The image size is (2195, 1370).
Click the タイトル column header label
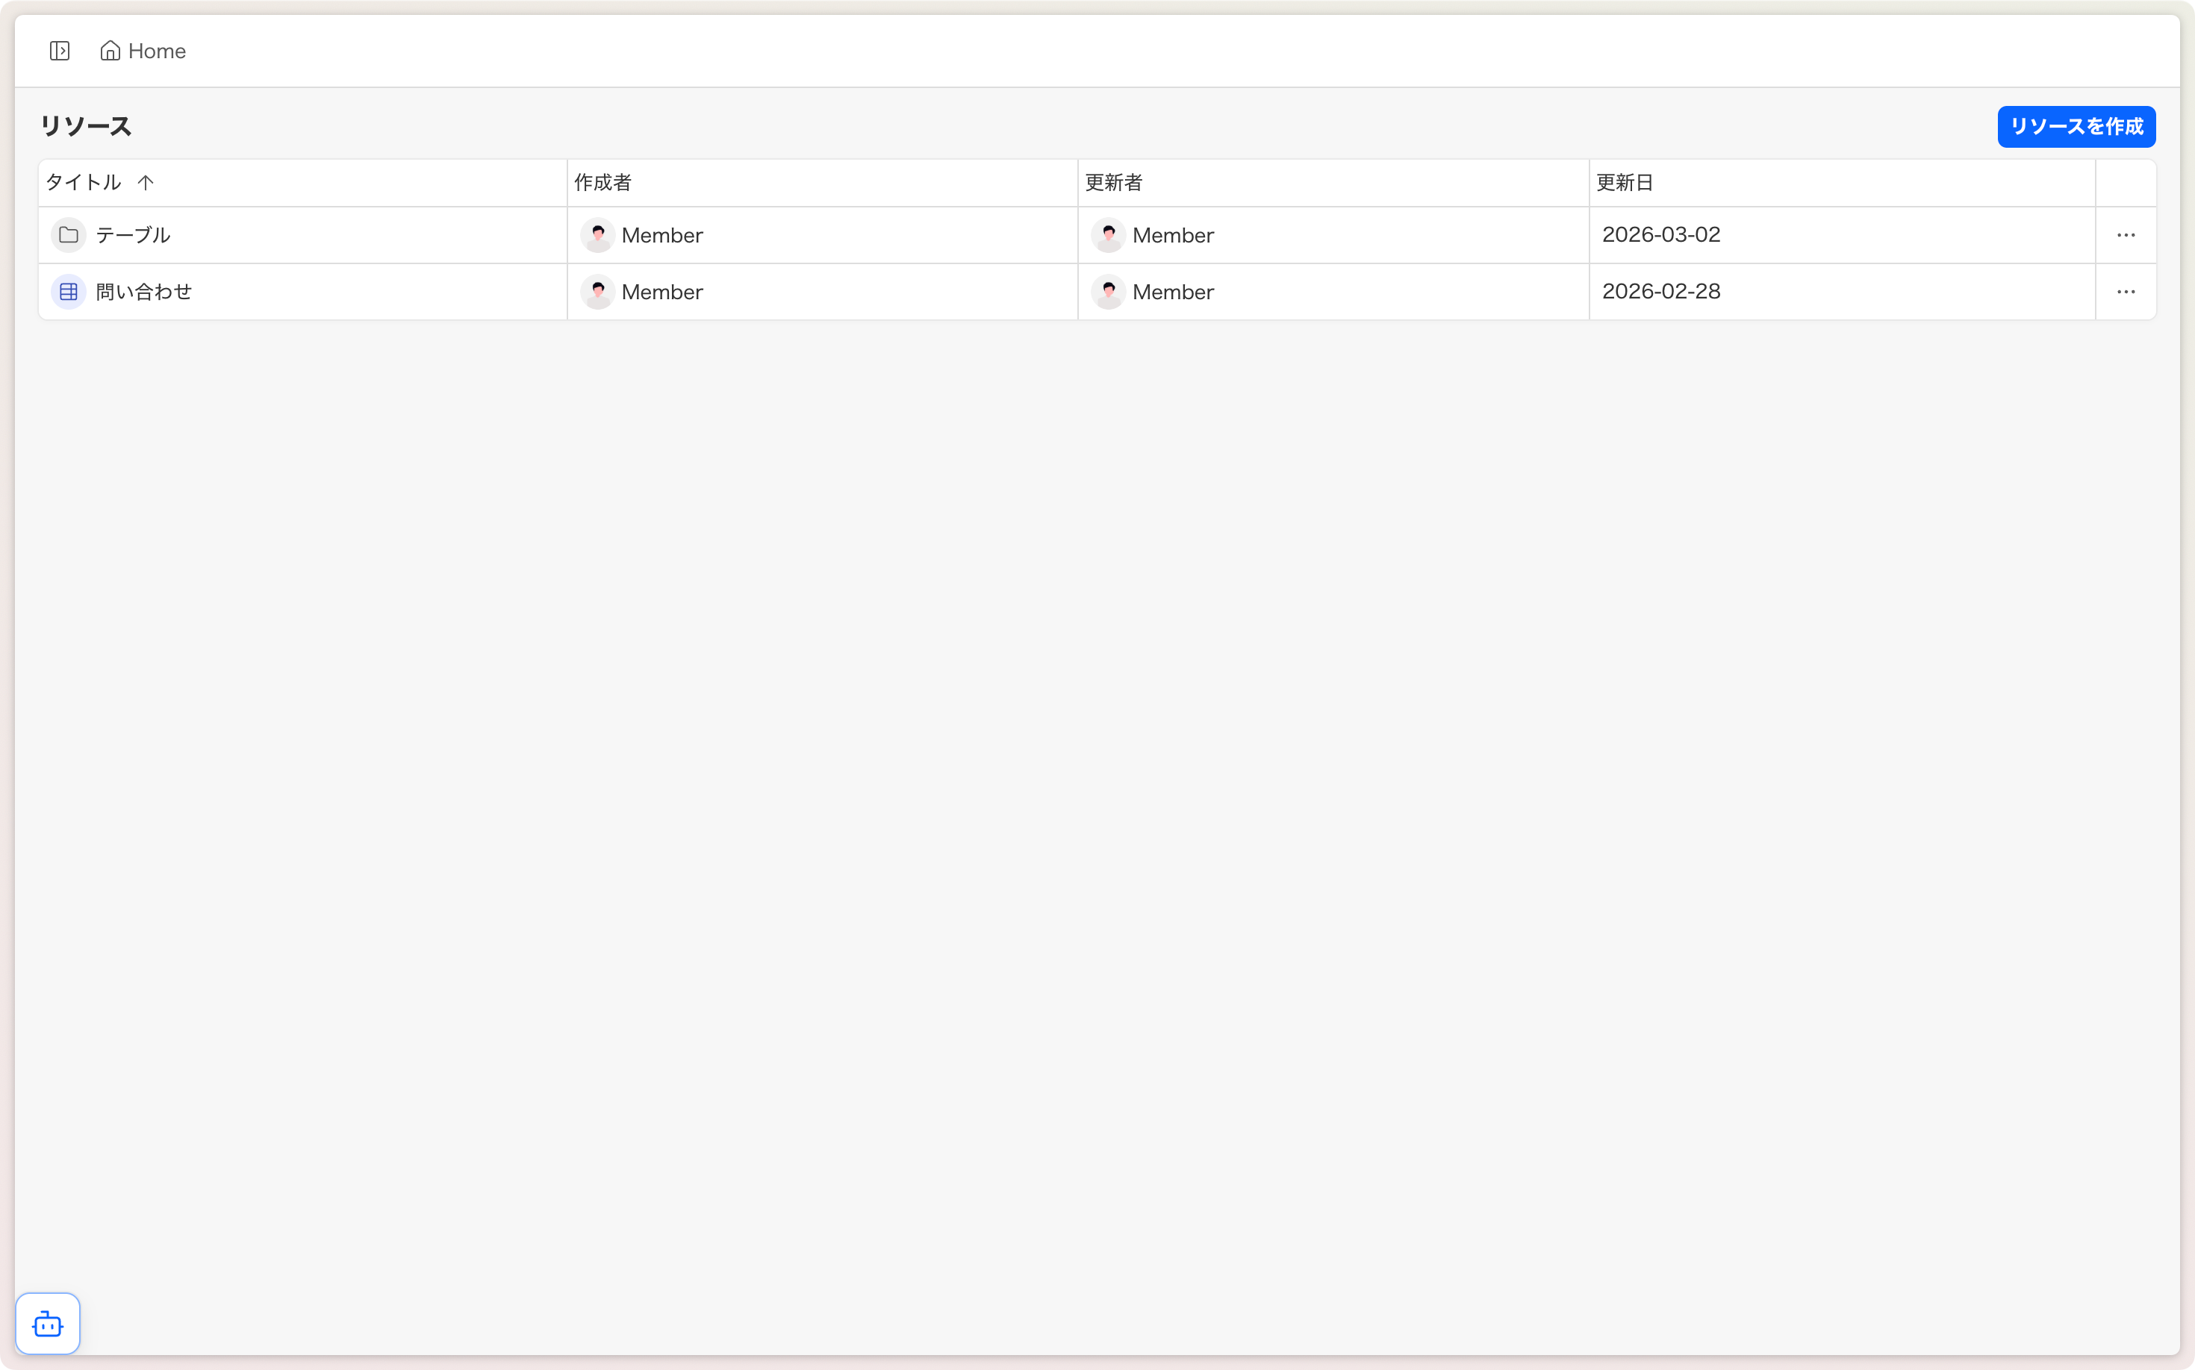(84, 183)
